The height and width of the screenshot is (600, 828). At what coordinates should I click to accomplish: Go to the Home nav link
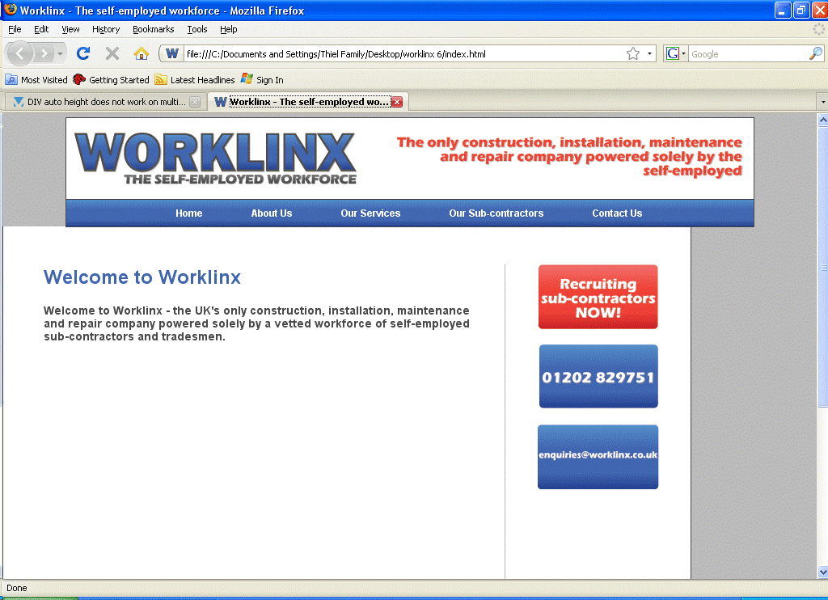coord(189,213)
